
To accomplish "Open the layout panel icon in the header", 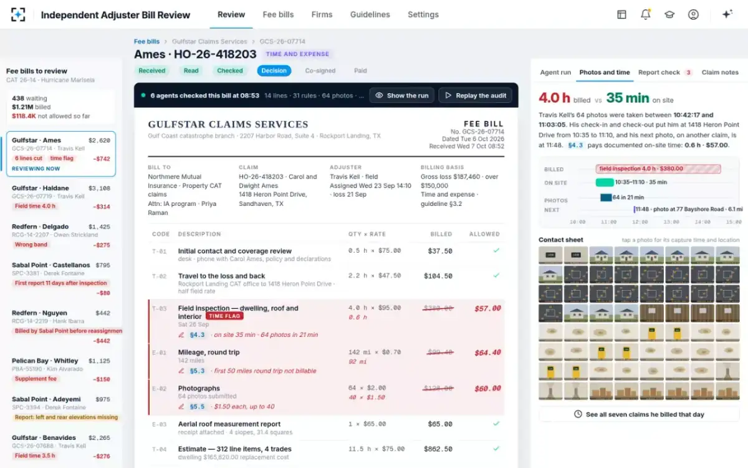I will tap(621, 14).
